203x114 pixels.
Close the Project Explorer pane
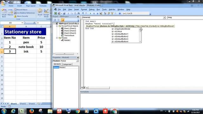tap(78, 16)
